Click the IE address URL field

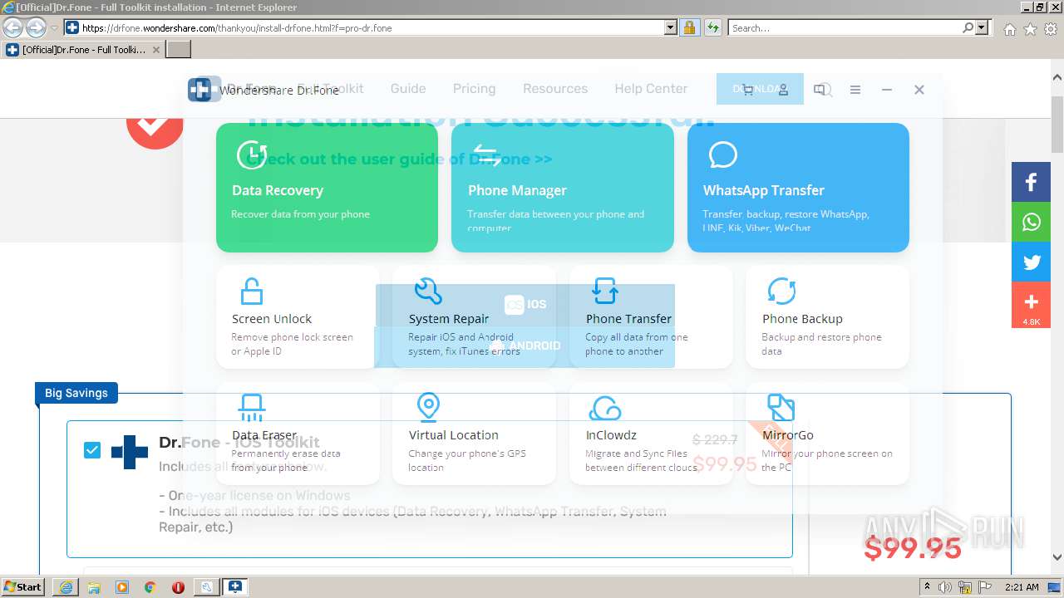[372, 27]
